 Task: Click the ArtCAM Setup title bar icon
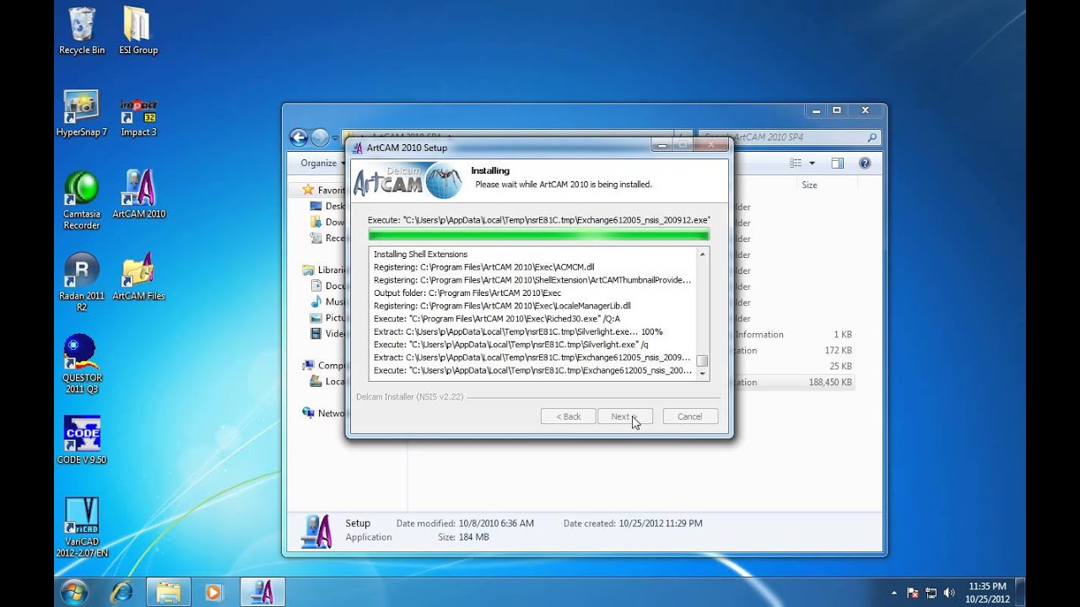[357, 148]
